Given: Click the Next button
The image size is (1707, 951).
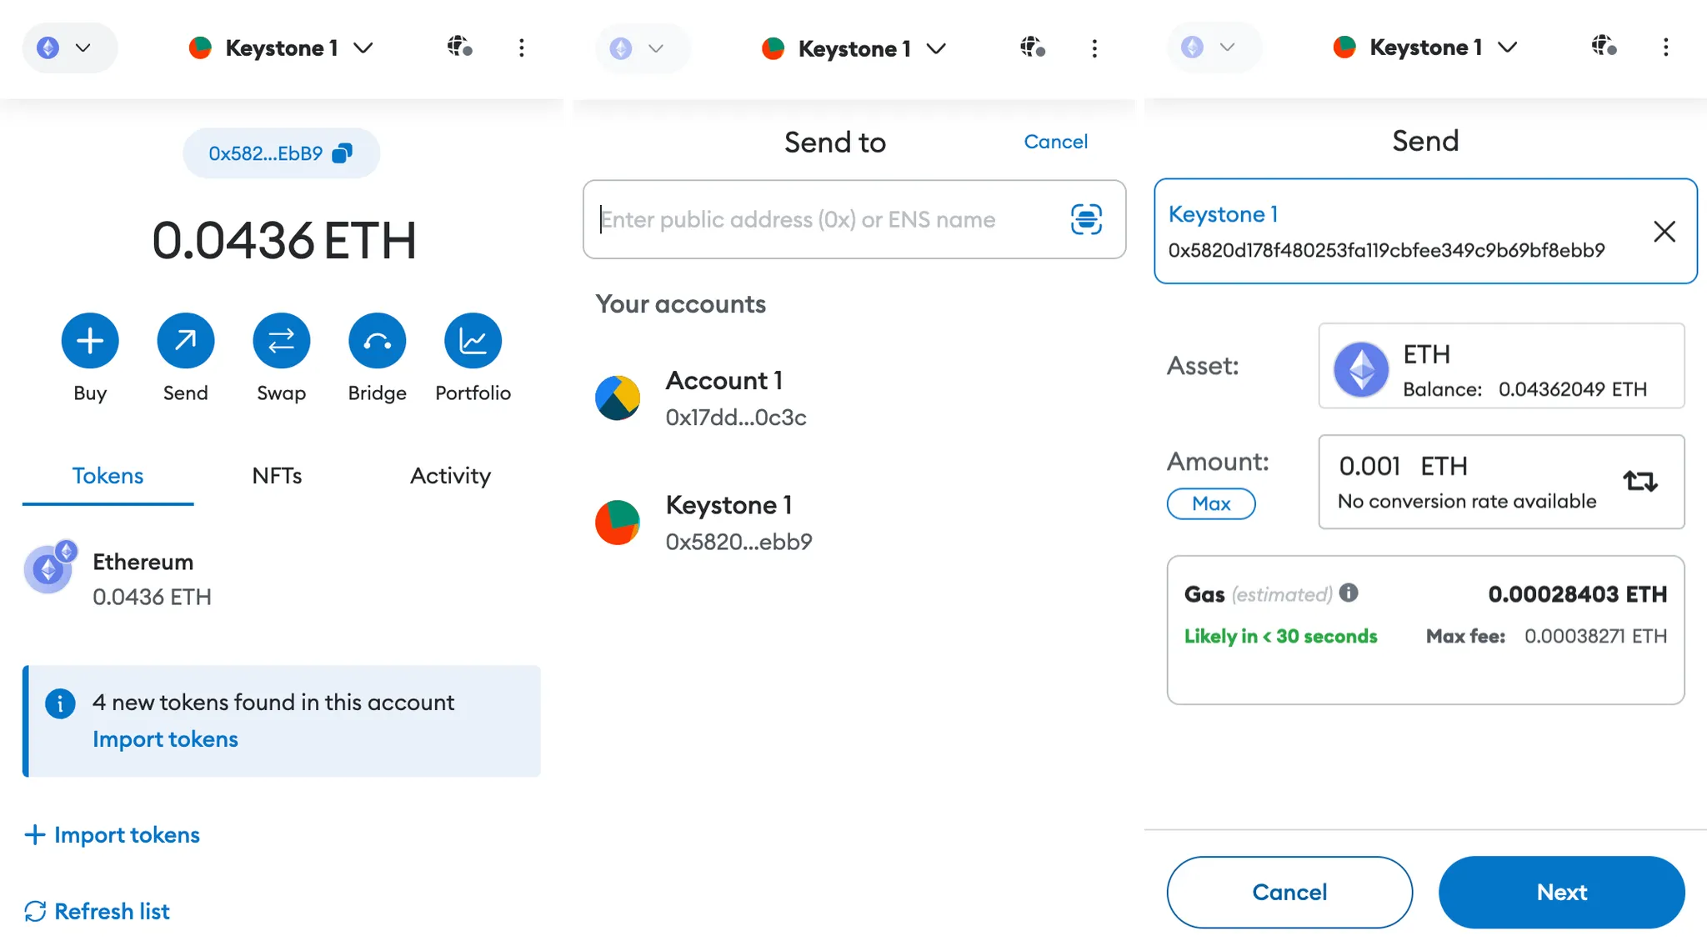Looking at the screenshot, I should (x=1561, y=892).
